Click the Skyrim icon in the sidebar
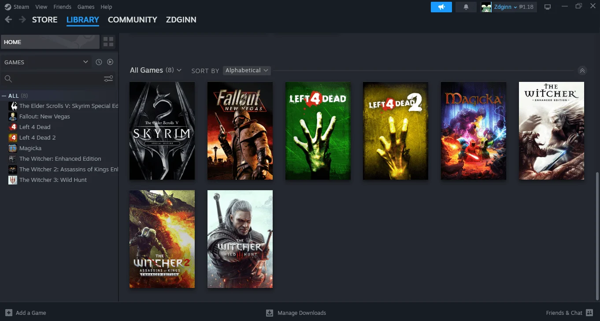The height and width of the screenshot is (321, 600). point(13,106)
